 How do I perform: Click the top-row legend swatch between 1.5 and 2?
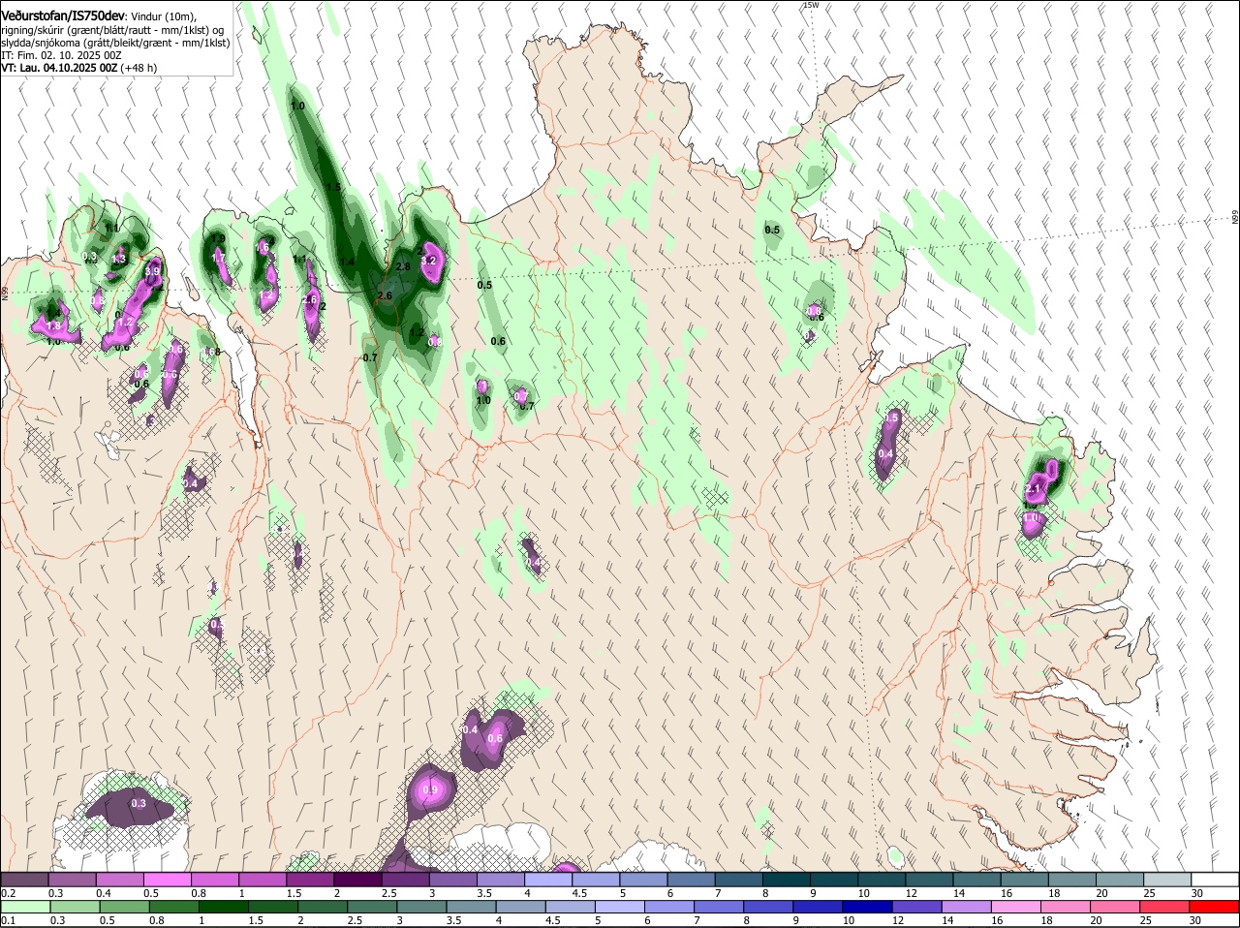coord(310,879)
